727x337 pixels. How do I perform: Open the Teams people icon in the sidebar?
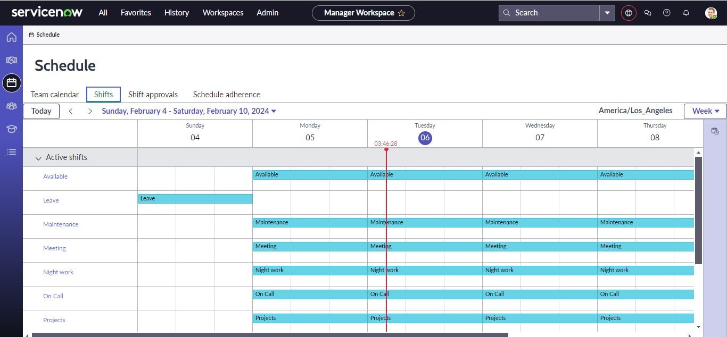click(x=12, y=106)
